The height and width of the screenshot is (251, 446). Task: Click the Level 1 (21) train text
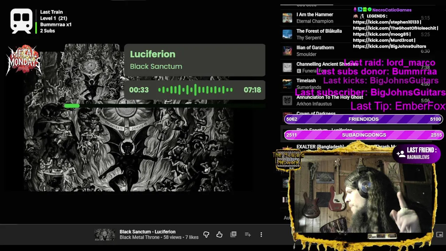(54, 18)
